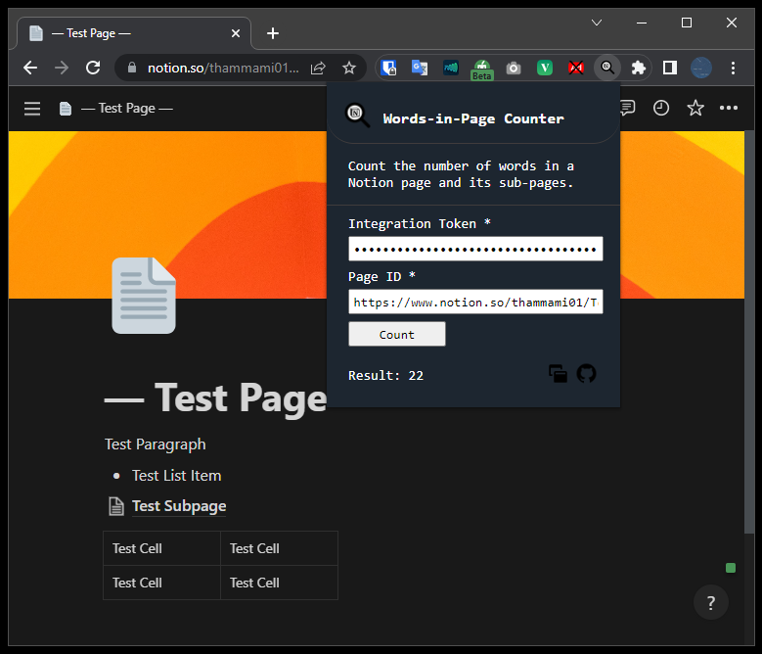
Task: Open the Extensions puzzle menu
Action: tap(638, 68)
